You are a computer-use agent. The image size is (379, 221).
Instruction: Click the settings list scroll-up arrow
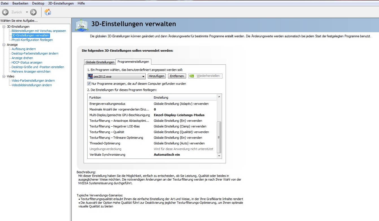[x=219, y=97]
